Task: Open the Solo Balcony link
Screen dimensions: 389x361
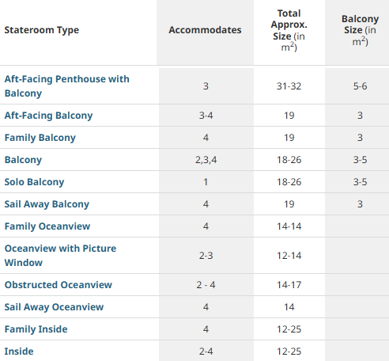Action: [x=34, y=182]
